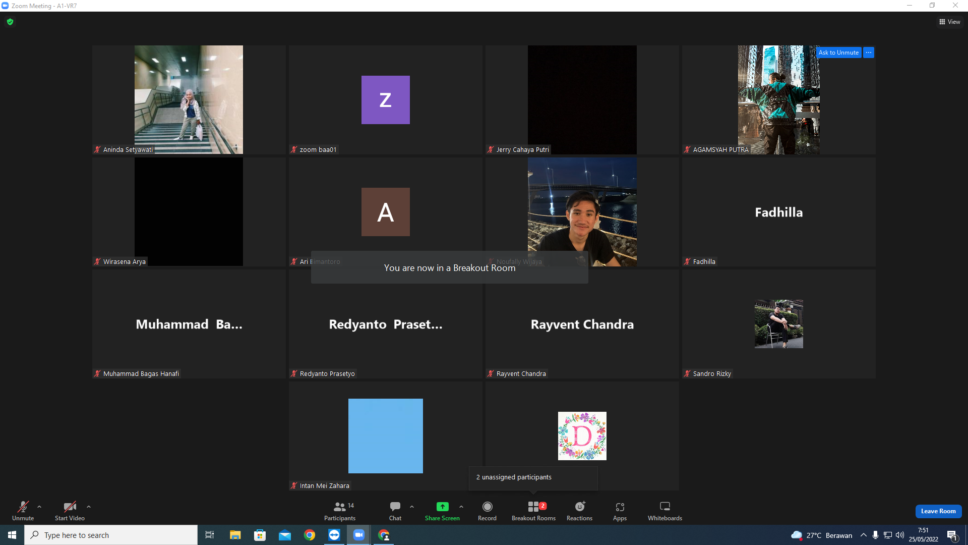Expand share screen options arrow

461,507
